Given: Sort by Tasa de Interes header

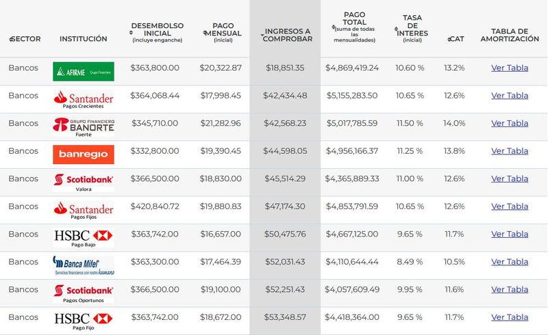Looking at the screenshot, I should (x=412, y=27).
